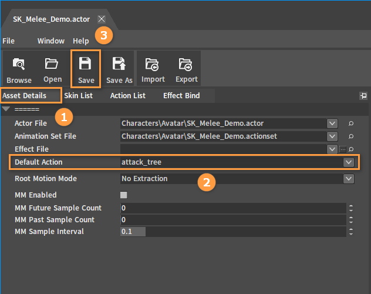Collapse the properties section triangle
This screenshot has height=294, width=371.
[x=6, y=109]
